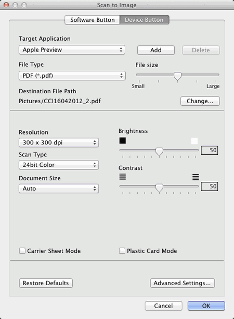Click the Add application button
This screenshot has width=234, height=319.
pos(156,50)
